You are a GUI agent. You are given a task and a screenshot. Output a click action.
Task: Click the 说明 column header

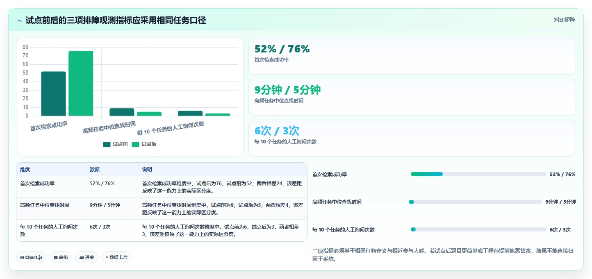223,170
